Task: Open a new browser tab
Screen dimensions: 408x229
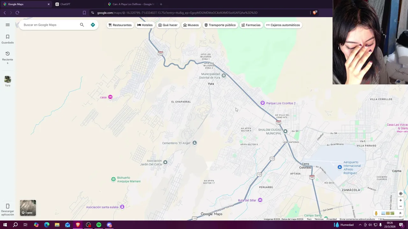Action: pyautogui.click(x=161, y=4)
